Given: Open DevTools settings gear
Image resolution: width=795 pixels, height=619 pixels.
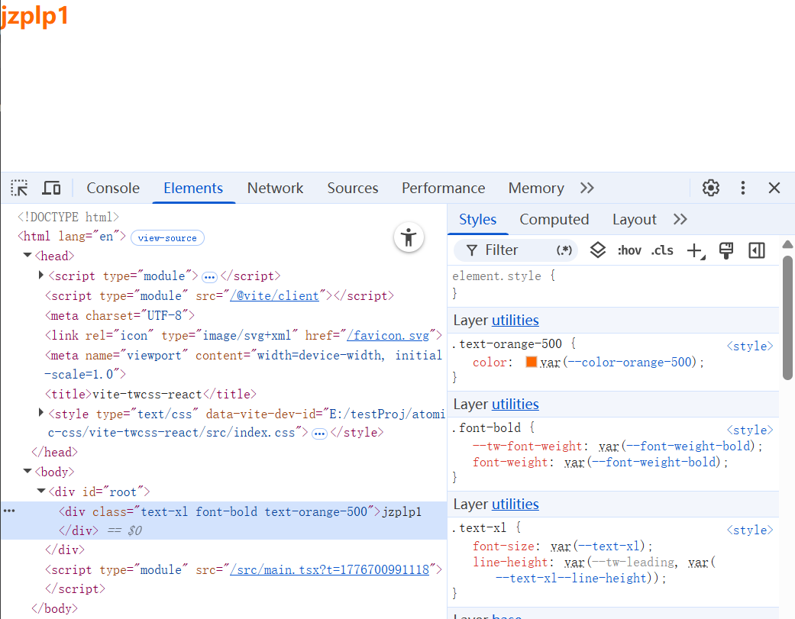Looking at the screenshot, I should click(x=710, y=188).
